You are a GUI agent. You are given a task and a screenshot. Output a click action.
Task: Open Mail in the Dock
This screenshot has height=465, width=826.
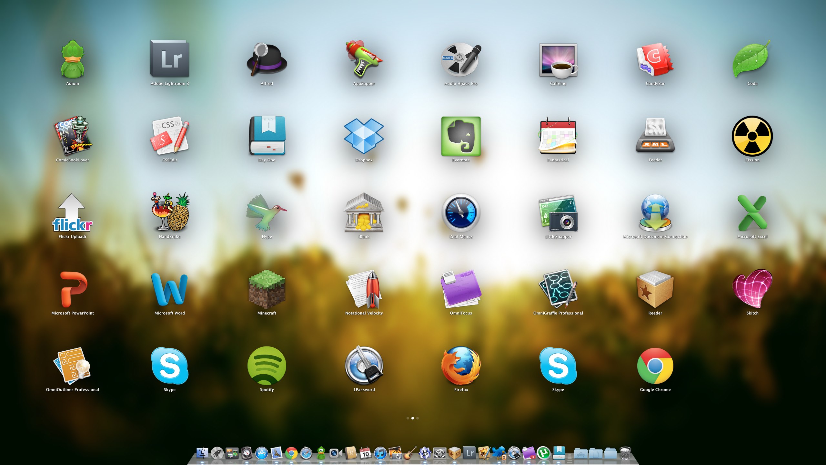tap(277, 453)
